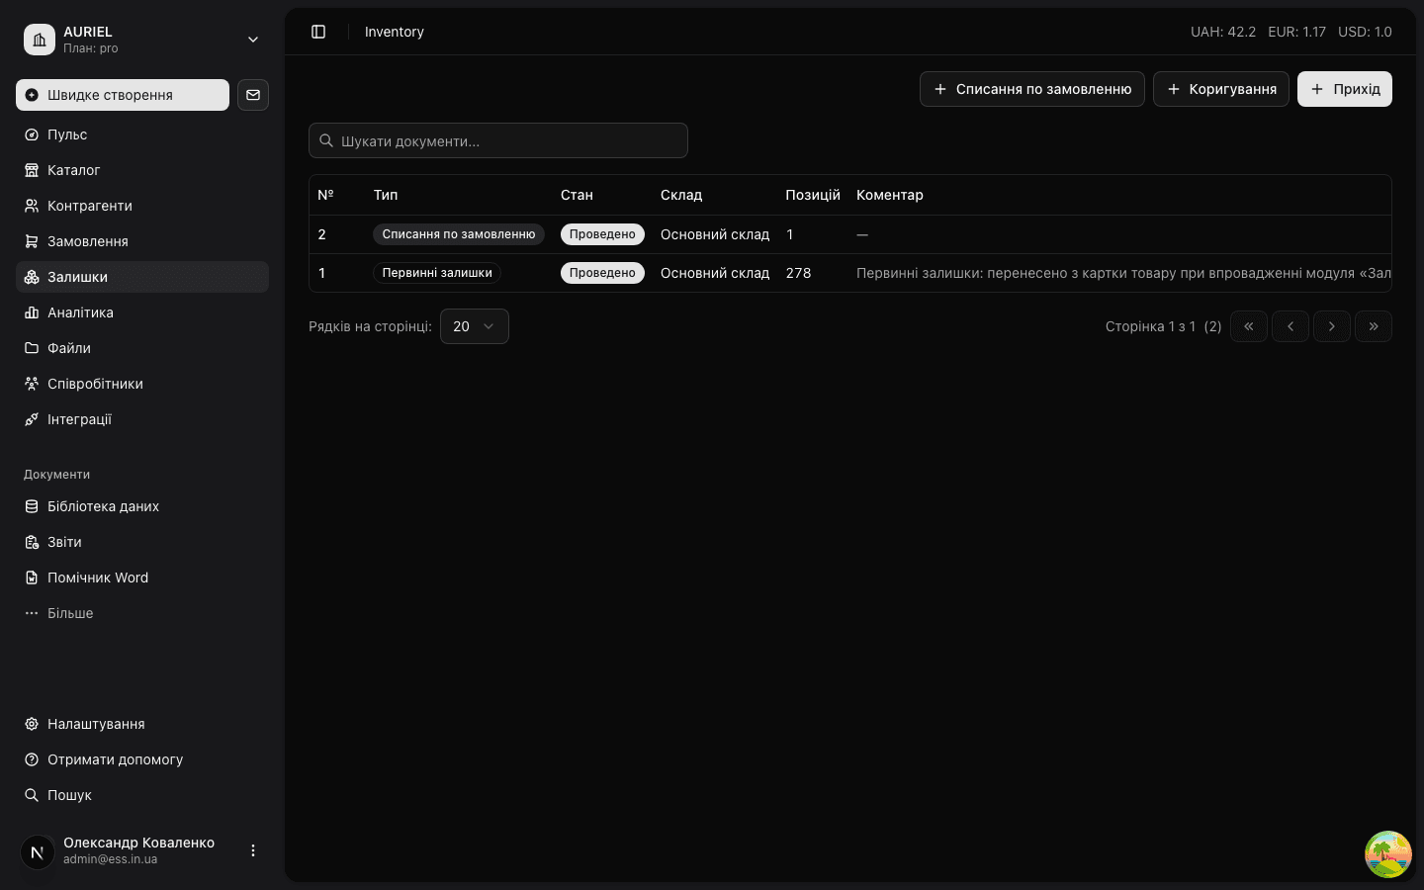Viewport: 1424px width, 890px height.
Task: Toggle the sidebar panel icon
Action: [318, 32]
